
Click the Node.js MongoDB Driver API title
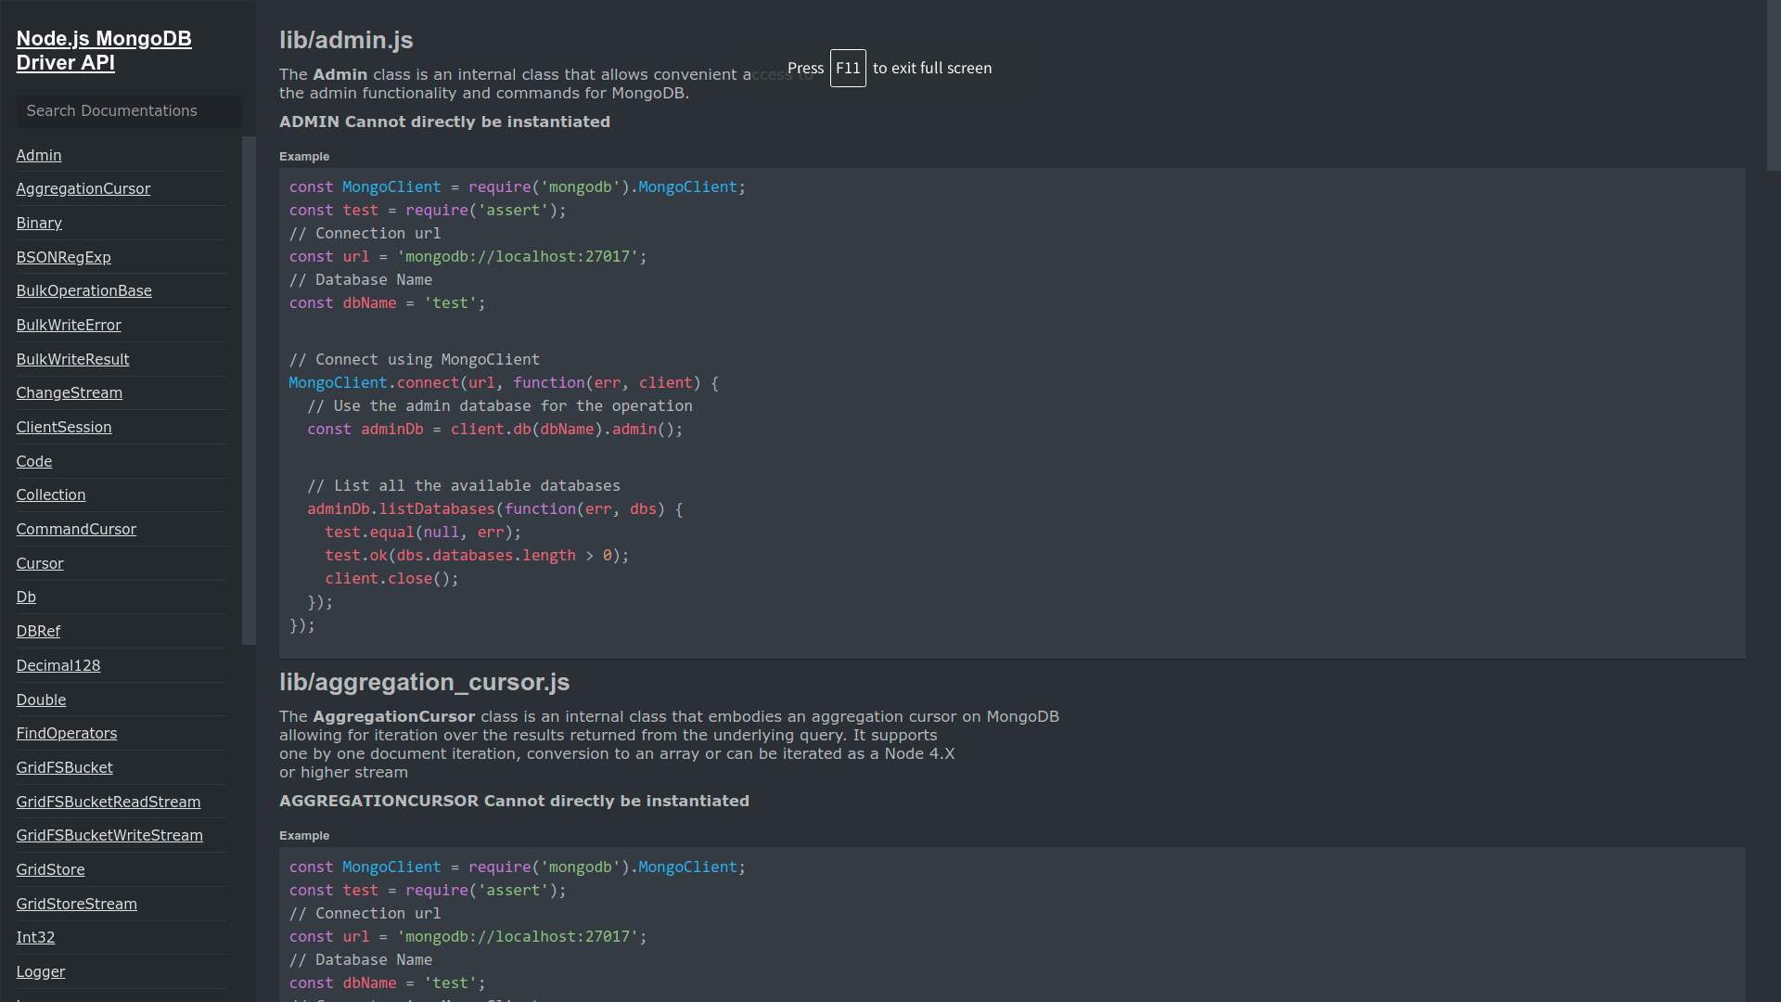coord(104,50)
